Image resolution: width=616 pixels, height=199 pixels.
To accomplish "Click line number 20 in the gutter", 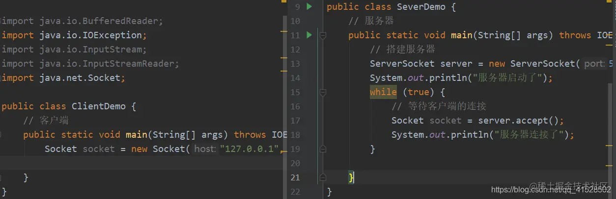I will (295, 163).
